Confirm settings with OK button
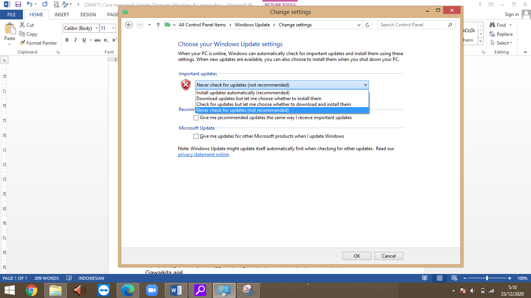531x298 pixels. pyautogui.click(x=357, y=256)
